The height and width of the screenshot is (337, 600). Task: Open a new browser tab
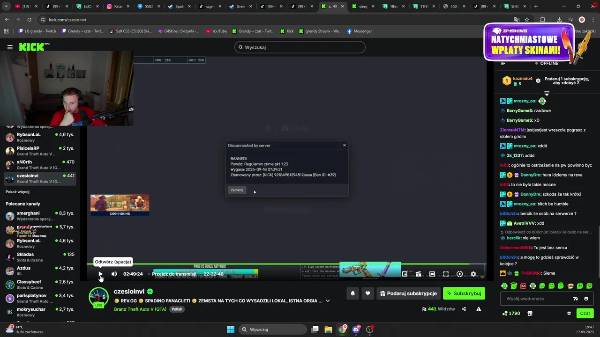(536, 7)
